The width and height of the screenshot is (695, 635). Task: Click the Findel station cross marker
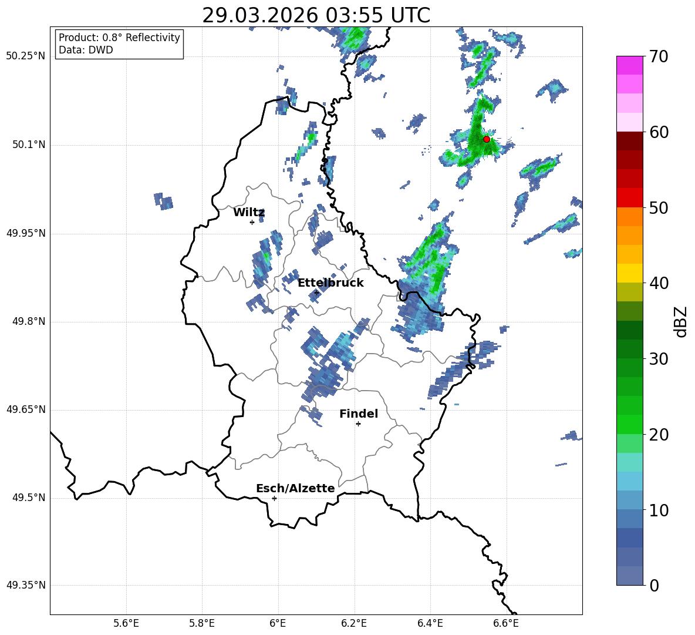coord(358,424)
